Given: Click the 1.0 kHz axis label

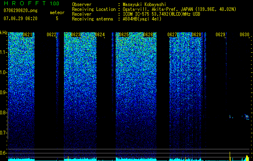Looking at the screenshot, I should [x=4, y=72].
